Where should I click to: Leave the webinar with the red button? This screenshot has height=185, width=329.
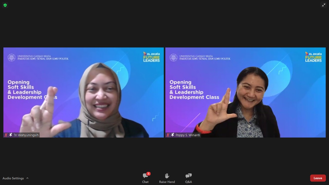318,178
